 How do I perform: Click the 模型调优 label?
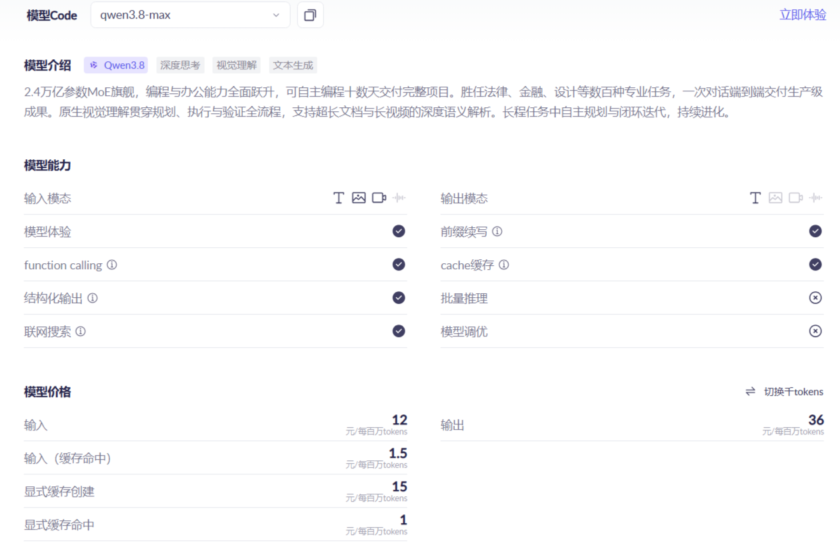(x=464, y=332)
